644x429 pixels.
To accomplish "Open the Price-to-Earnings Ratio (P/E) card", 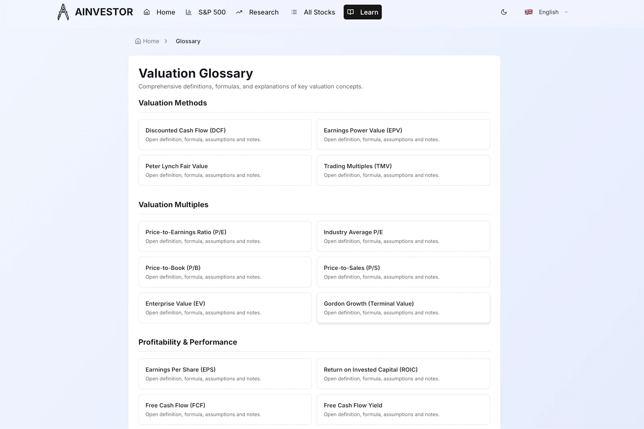I will pyautogui.click(x=225, y=236).
